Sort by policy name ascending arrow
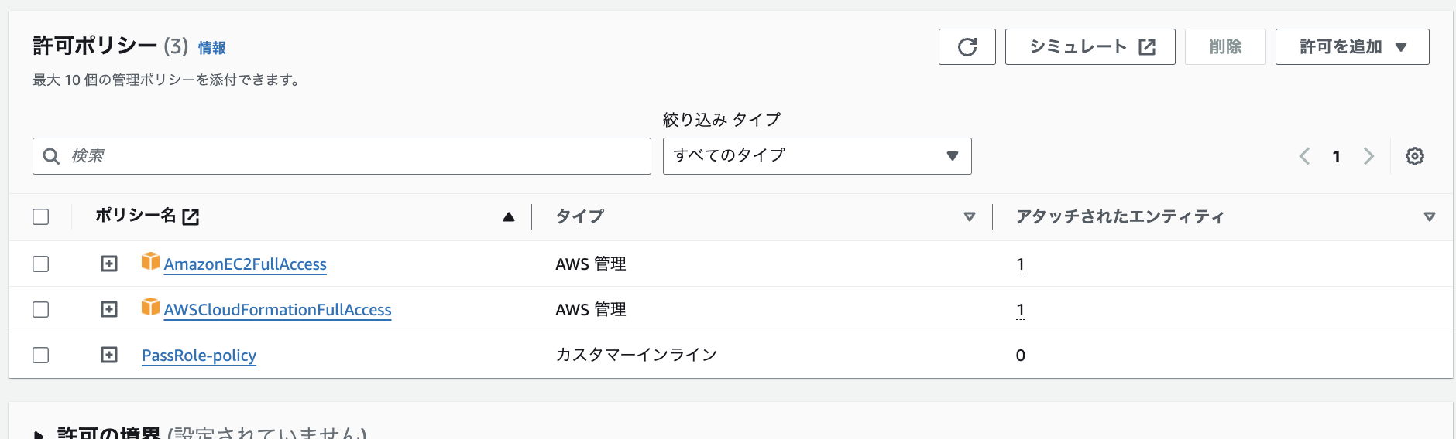 509,217
